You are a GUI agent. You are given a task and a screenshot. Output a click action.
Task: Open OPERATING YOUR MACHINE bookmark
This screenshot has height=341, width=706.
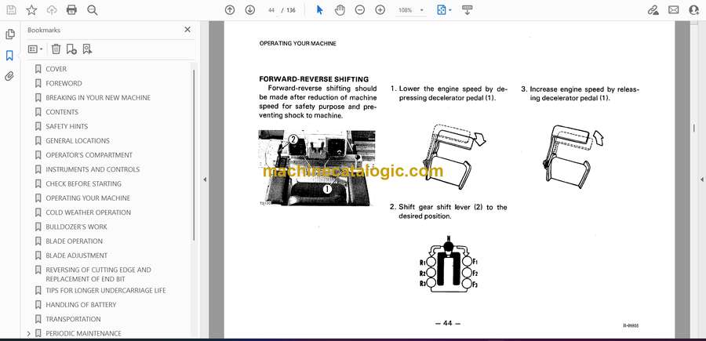pyautogui.click(x=88, y=198)
